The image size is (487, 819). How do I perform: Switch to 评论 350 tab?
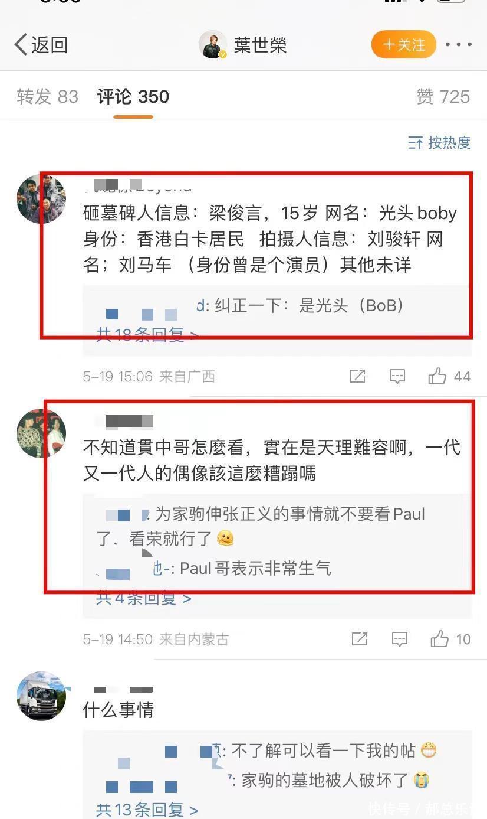coord(133,97)
